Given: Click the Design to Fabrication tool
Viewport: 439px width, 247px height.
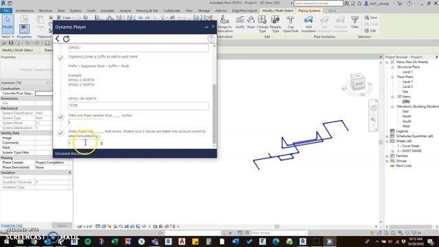Looking at the screenshot, I should pos(225,24).
